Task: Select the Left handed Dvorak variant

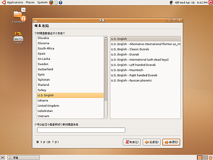Action: click(145, 65)
